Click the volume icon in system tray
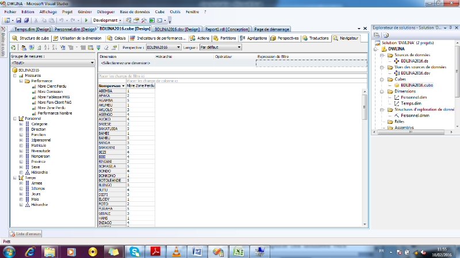Viewport: 460px width, 258px height. tap(423, 252)
